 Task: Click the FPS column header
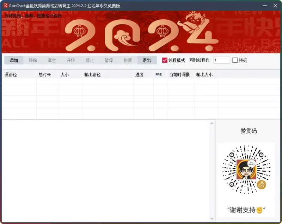[x=159, y=74]
